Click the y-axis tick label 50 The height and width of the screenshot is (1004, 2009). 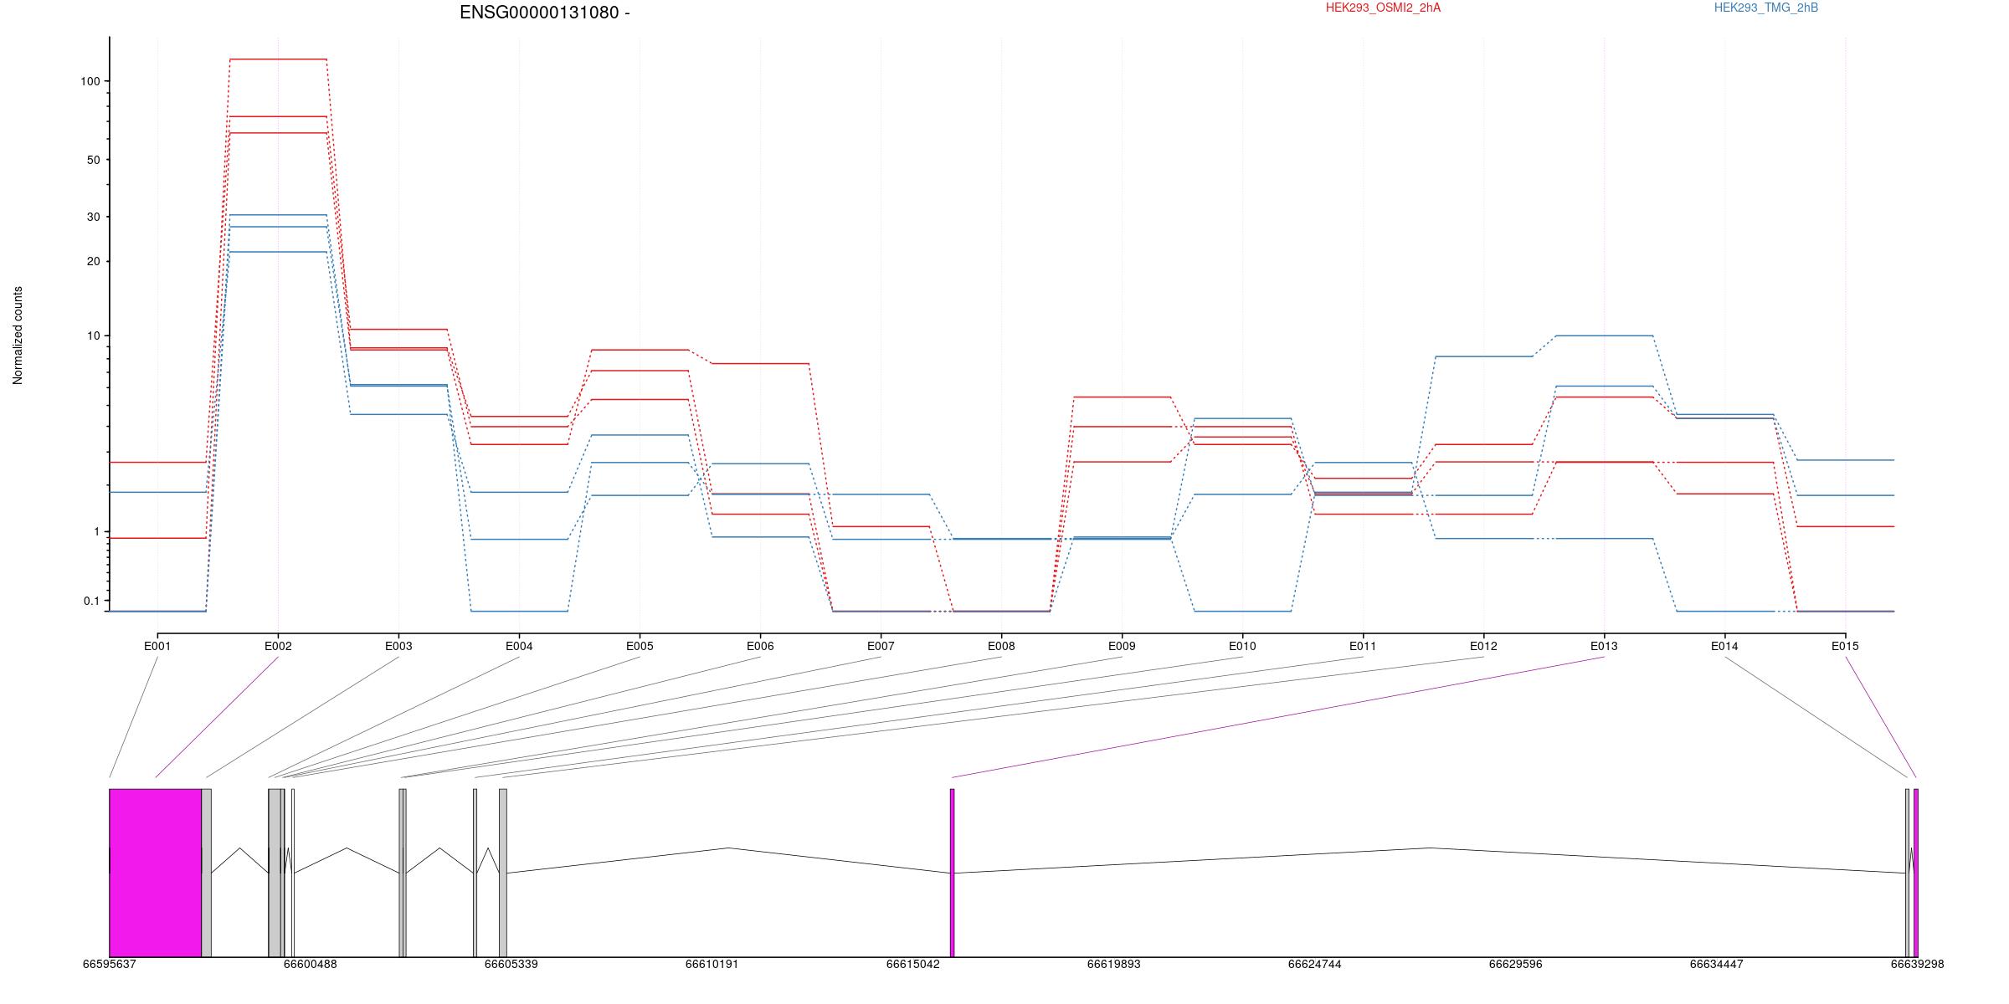click(x=93, y=160)
